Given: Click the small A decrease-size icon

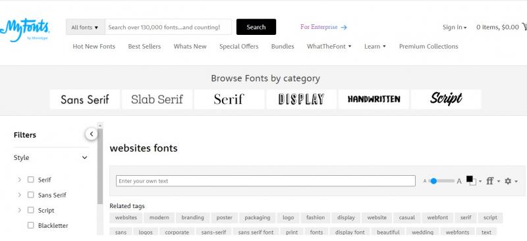Looking at the screenshot, I should (424, 181).
